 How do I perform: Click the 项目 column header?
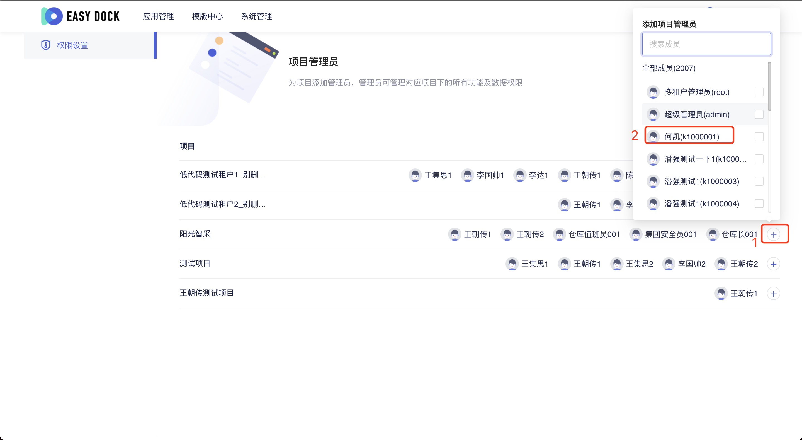[x=187, y=146]
